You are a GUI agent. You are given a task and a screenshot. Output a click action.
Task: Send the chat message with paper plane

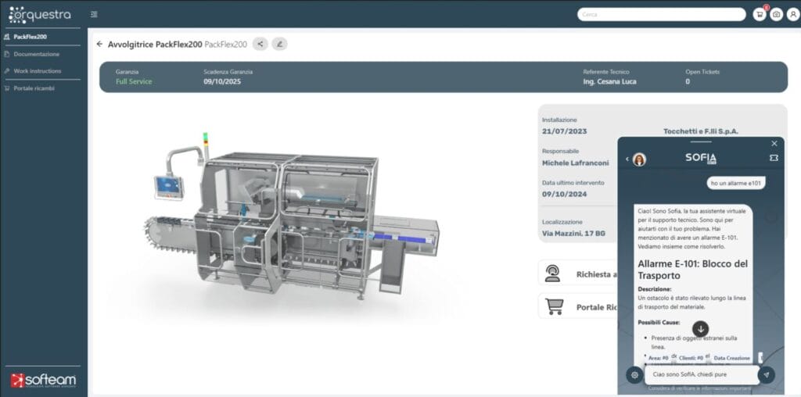click(767, 375)
